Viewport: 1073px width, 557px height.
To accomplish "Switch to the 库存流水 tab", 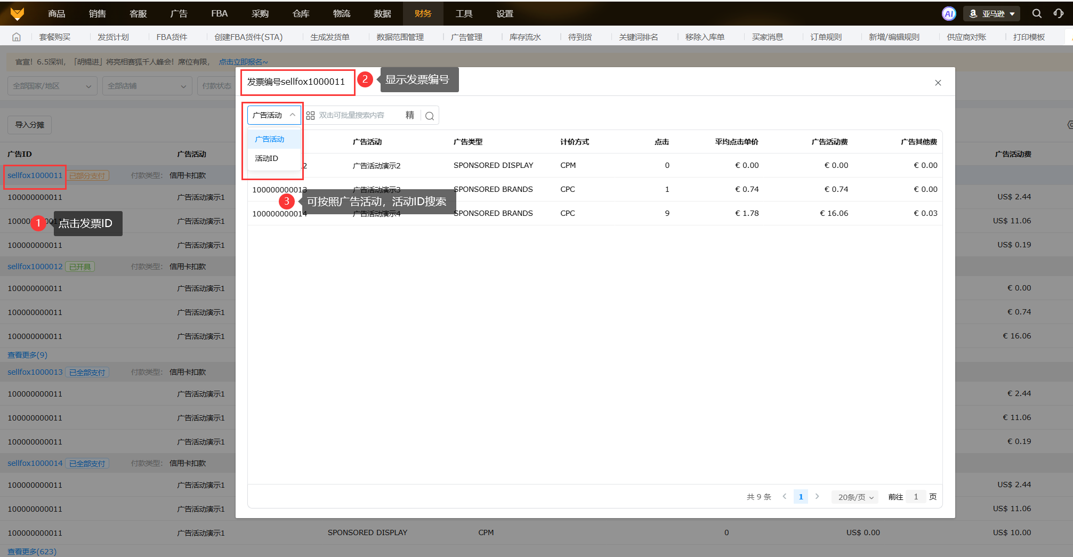I will [x=525, y=37].
